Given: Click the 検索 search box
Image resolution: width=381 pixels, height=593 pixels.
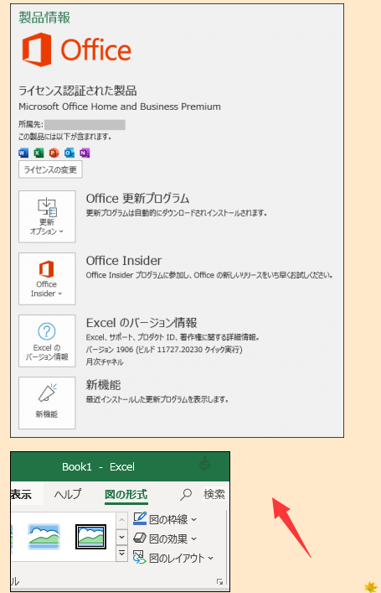Looking at the screenshot, I should click(214, 494).
